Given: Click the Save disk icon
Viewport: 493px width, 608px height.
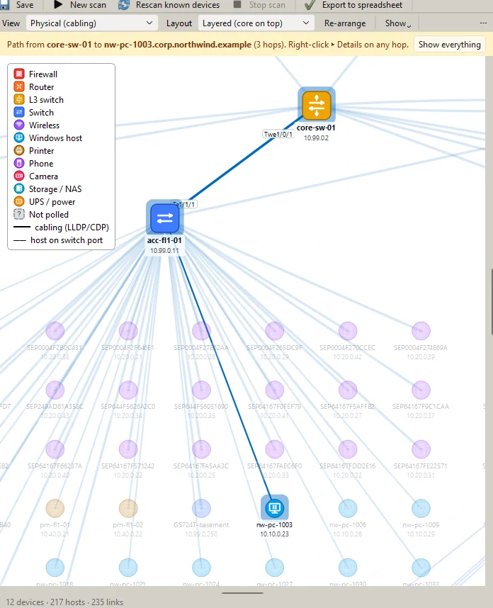Looking at the screenshot, I should pos(5,5).
